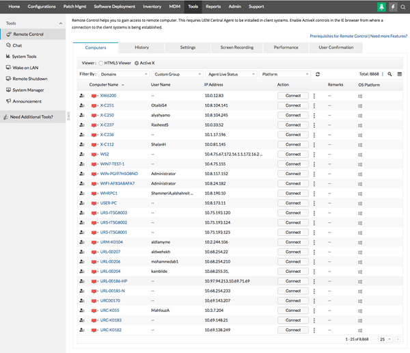Open the Prerequisites for Remote Control link

338,35
